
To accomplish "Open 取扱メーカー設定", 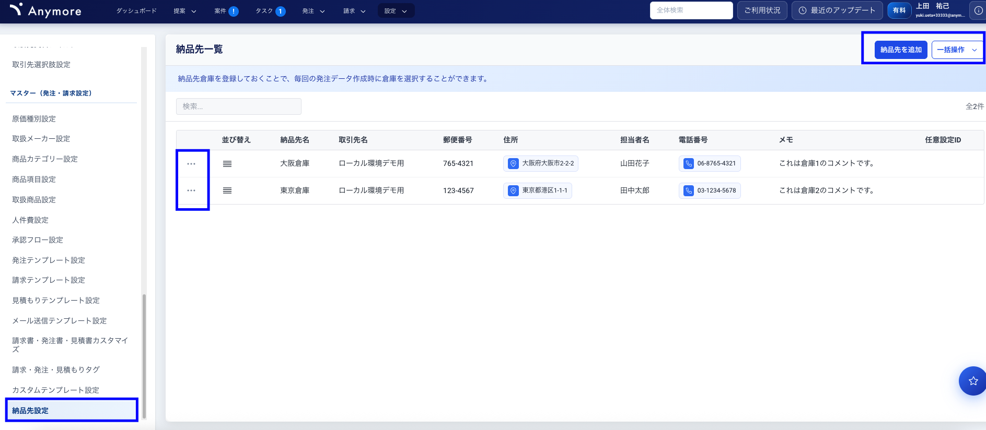I will point(41,139).
